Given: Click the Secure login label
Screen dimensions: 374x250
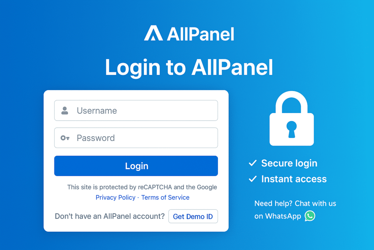Looking at the screenshot, I should pyautogui.click(x=290, y=163).
